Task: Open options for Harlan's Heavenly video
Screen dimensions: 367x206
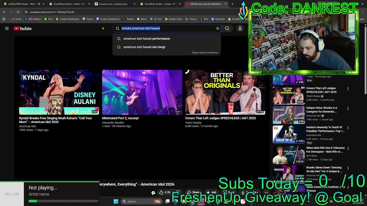Action: [x=348, y=128]
